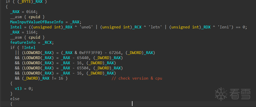The height and width of the screenshot is (107, 256).
Task: Select the MaxInputValueOfBaseInfo variable name
Action: 37,22
